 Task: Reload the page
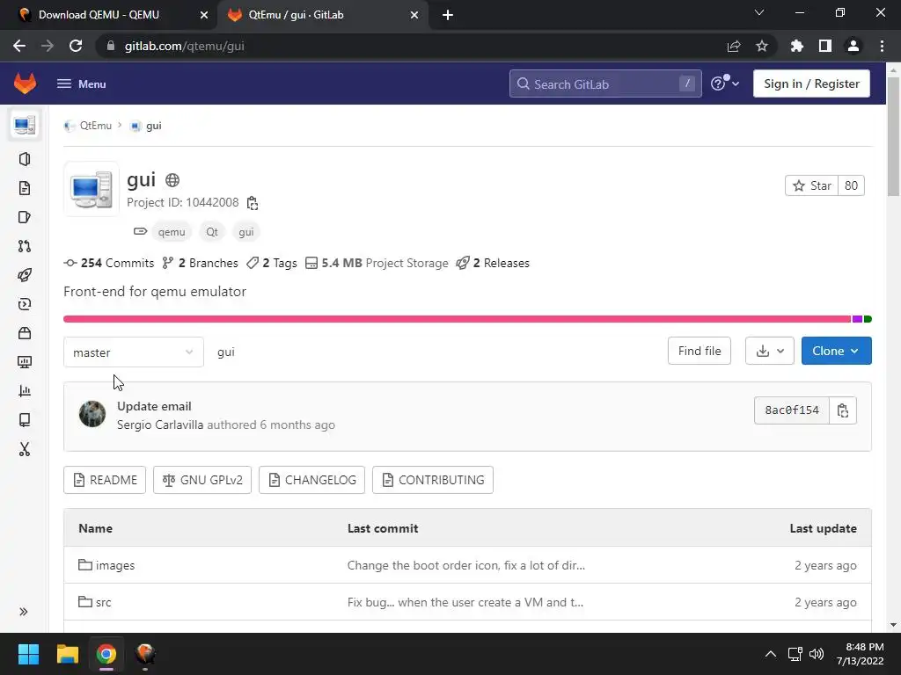76,46
